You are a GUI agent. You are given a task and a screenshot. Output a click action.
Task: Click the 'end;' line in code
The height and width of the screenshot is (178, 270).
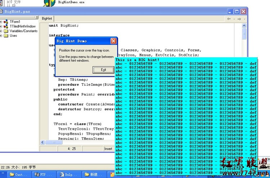pyautogui.click(x=58, y=114)
